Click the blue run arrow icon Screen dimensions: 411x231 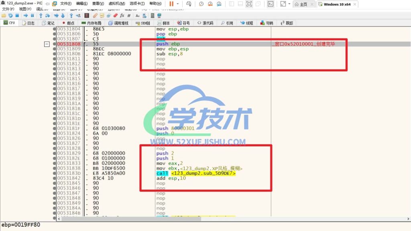coord(26,15)
